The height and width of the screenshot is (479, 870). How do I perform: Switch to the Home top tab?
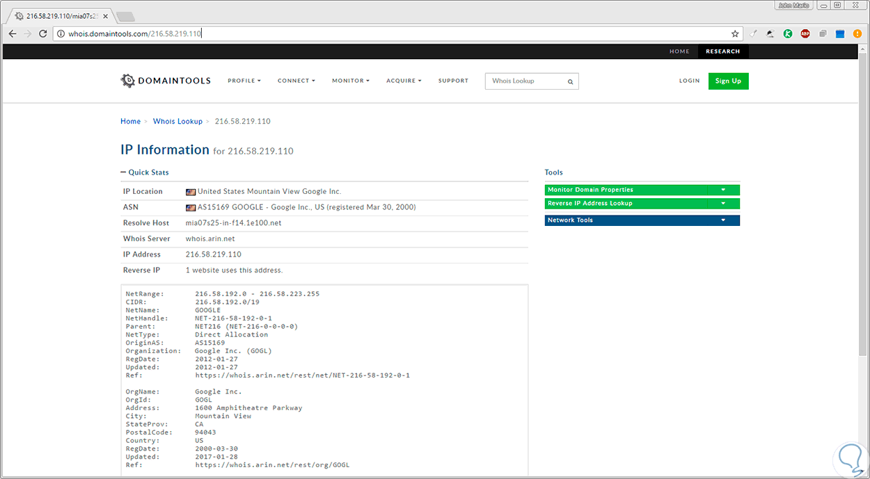pos(679,51)
